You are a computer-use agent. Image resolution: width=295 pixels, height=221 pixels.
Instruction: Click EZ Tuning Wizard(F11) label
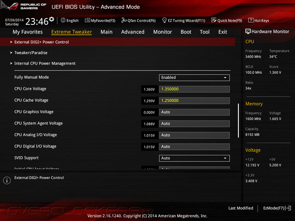tap(186, 20)
